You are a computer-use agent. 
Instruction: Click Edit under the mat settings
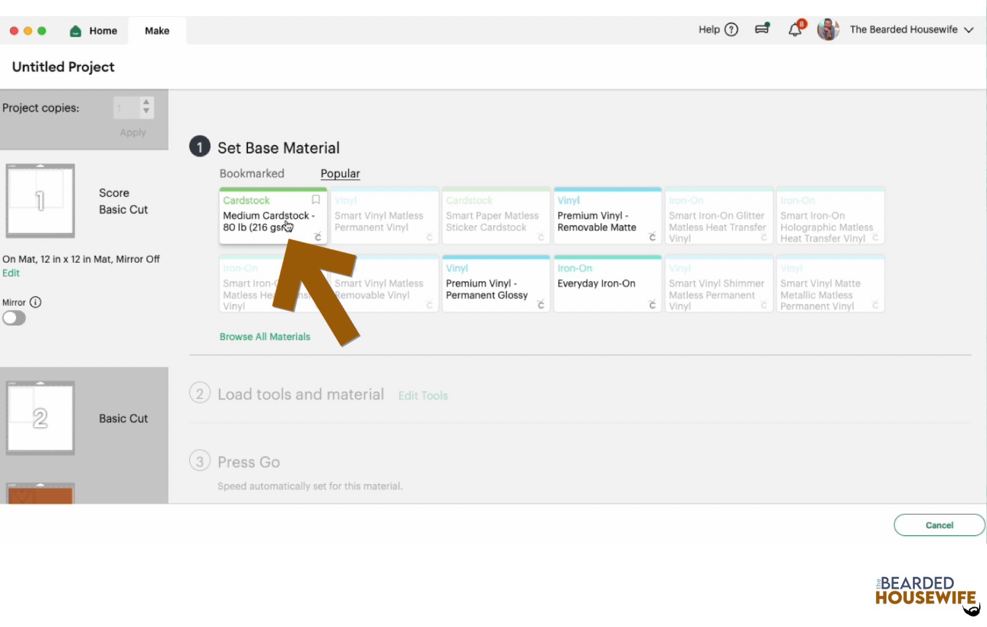click(x=10, y=273)
